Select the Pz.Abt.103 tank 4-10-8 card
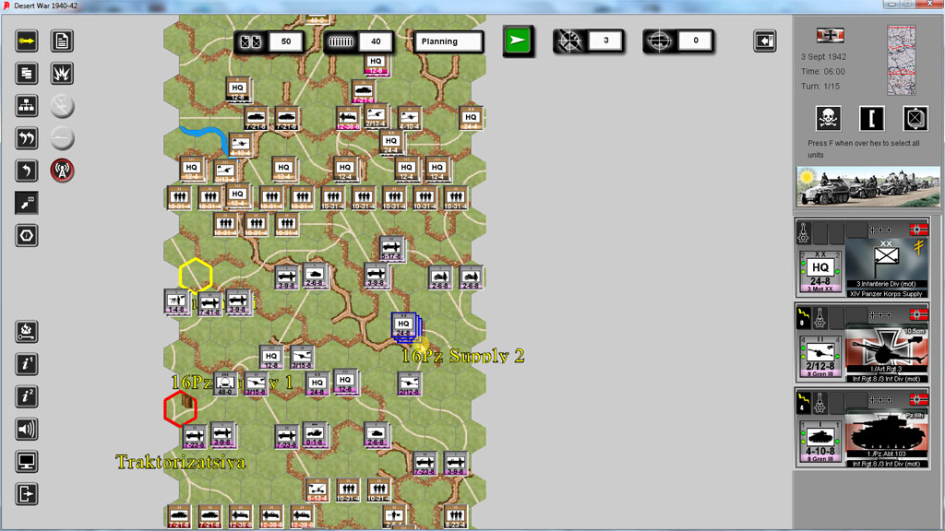The image size is (945, 531). tap(863, 428)
